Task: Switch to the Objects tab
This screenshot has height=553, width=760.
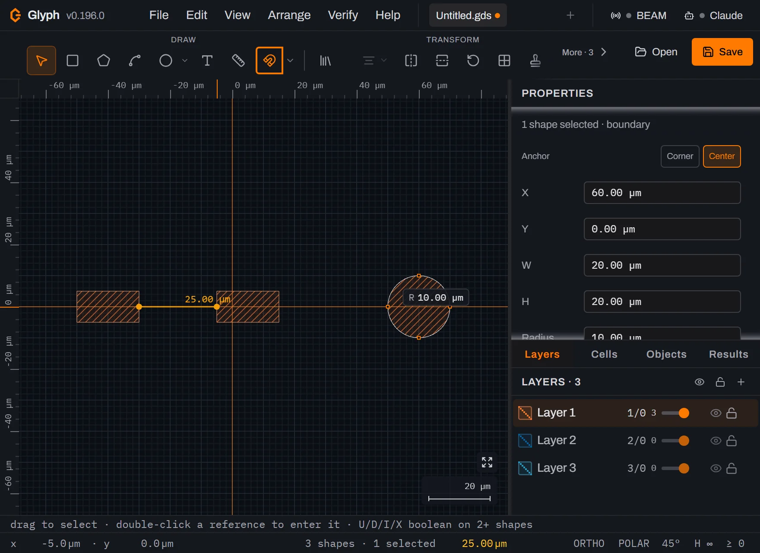Action: [666, 354]
